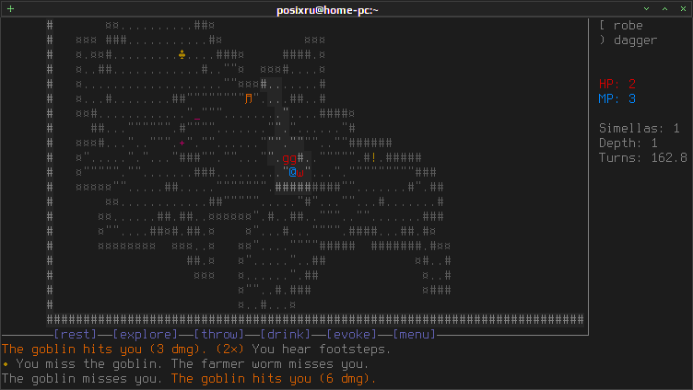Click the magenta plus item on map
This screenshot has height=390, width=693.
[x=182, y=143]
